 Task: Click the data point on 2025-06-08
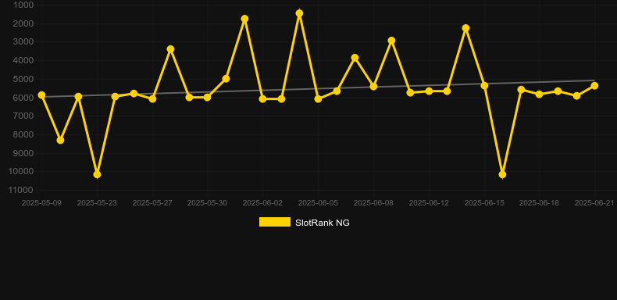pos(373,87)
